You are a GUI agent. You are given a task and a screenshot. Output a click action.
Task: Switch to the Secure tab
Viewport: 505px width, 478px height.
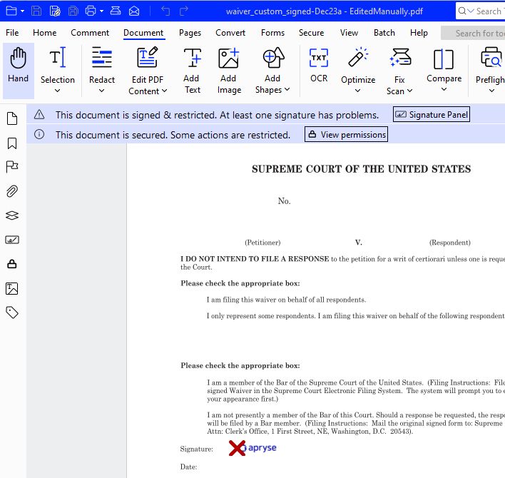[311, 33]
